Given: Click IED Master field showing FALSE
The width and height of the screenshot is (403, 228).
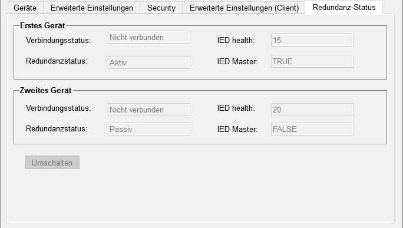Looking at the screenshot, I should (312, 129).
